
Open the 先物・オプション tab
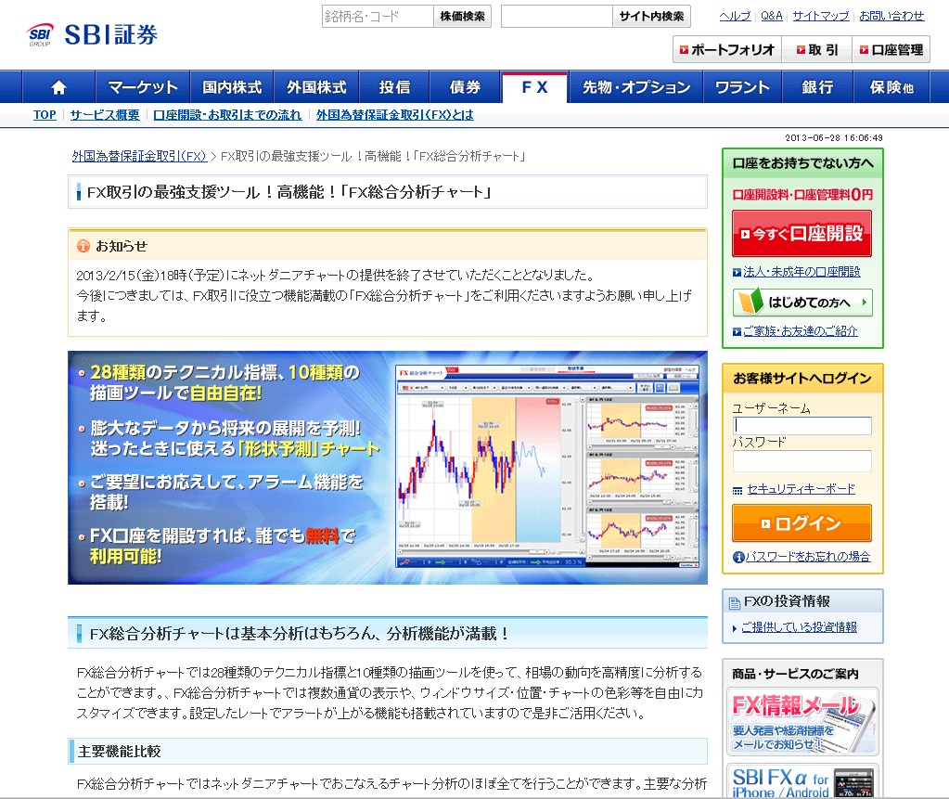[635, 87]
